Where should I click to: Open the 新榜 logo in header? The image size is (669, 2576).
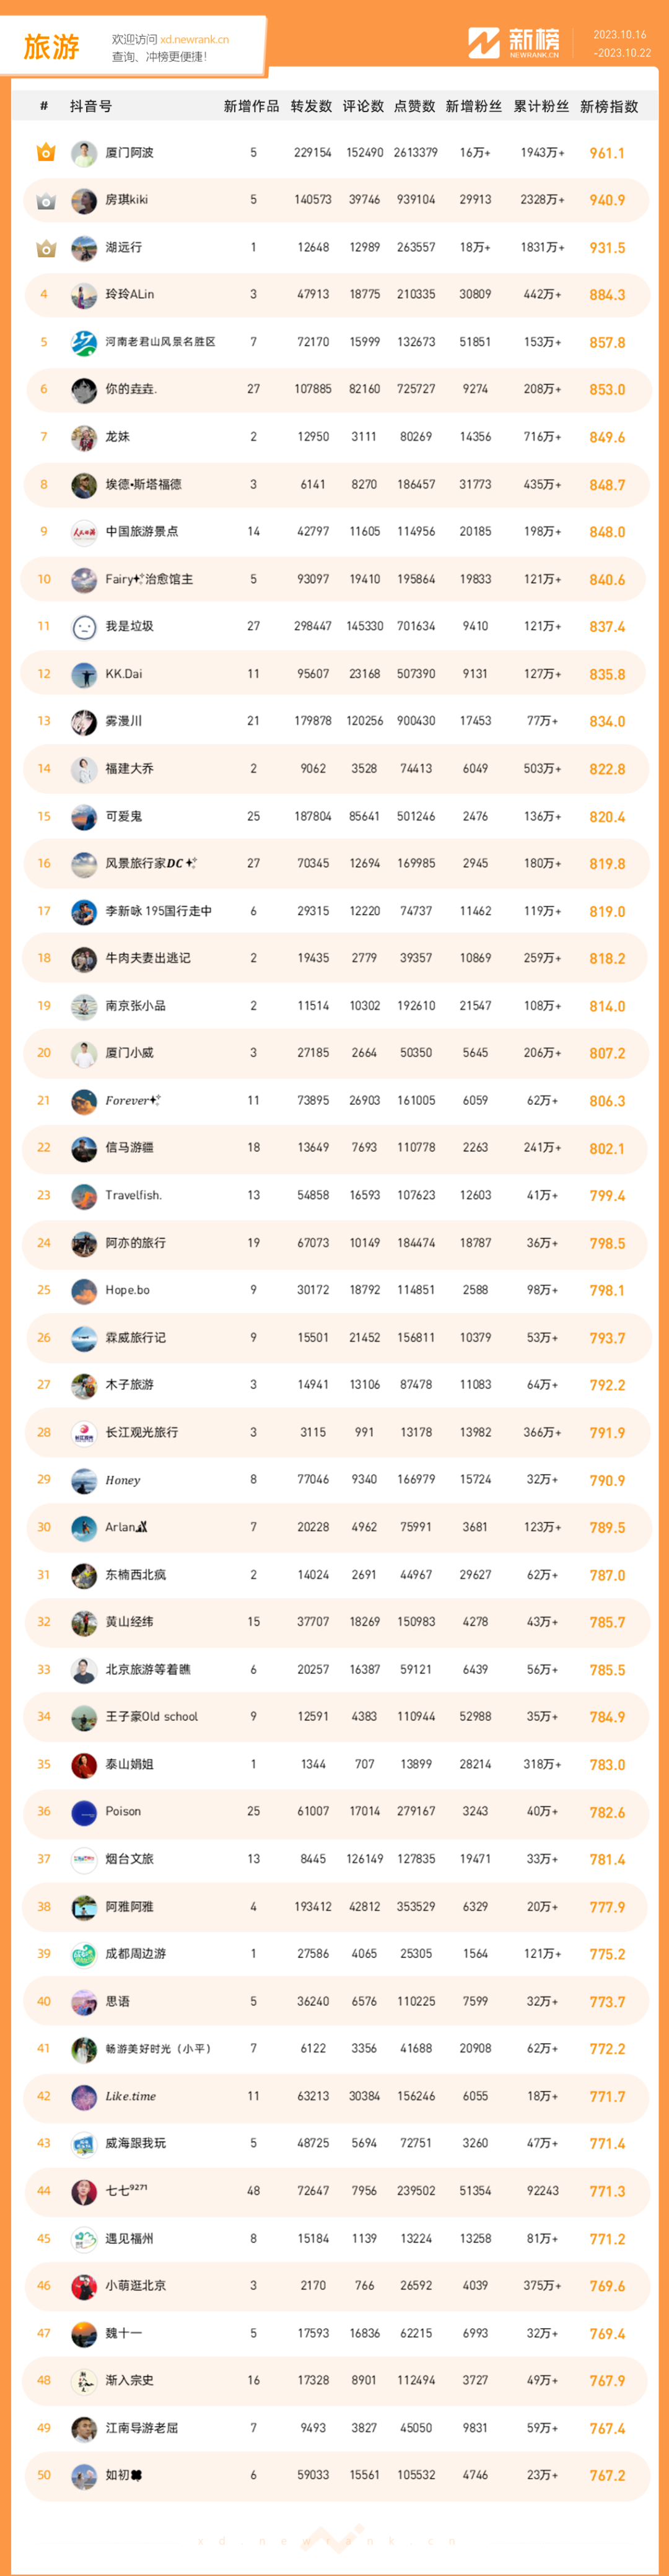514,43
